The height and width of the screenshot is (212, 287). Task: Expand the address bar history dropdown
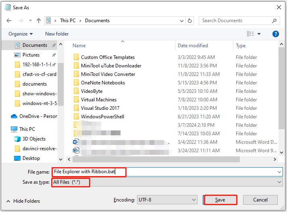coord(181,21)
